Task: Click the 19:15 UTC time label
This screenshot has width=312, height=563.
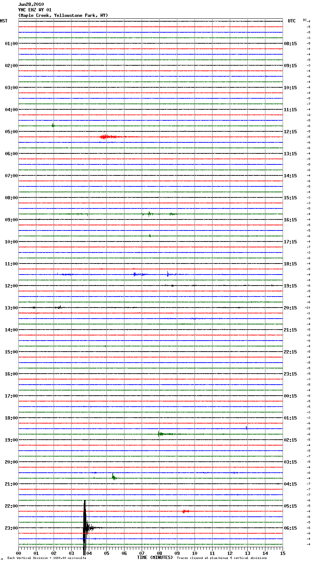Action: [x=290, y=286]
